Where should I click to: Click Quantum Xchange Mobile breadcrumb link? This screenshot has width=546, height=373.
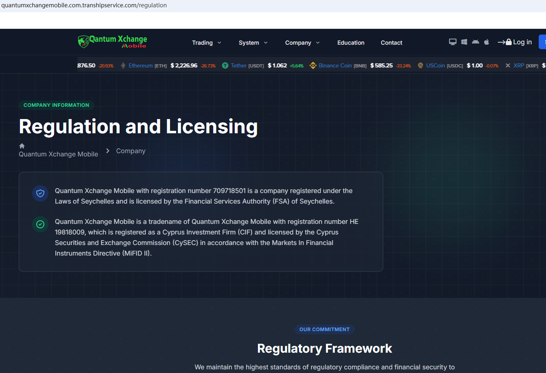pos(59,154)
